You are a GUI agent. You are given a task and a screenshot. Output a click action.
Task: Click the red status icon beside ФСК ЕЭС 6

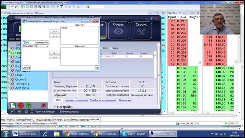[13, 88]
